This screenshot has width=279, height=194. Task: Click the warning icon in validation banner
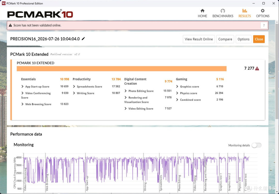coord(10,25)
